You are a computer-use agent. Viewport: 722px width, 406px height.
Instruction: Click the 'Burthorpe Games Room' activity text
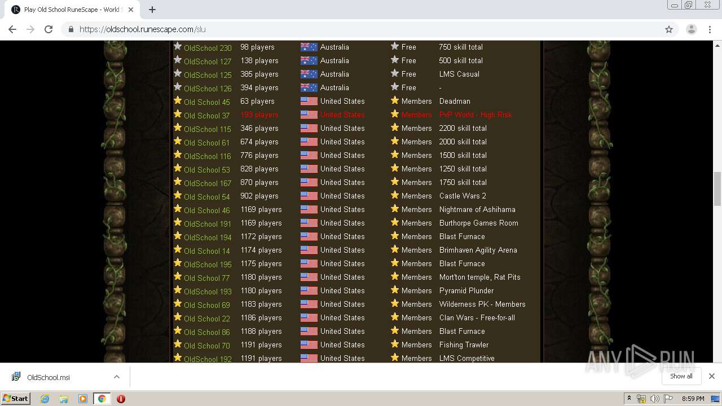click(479, 223)
